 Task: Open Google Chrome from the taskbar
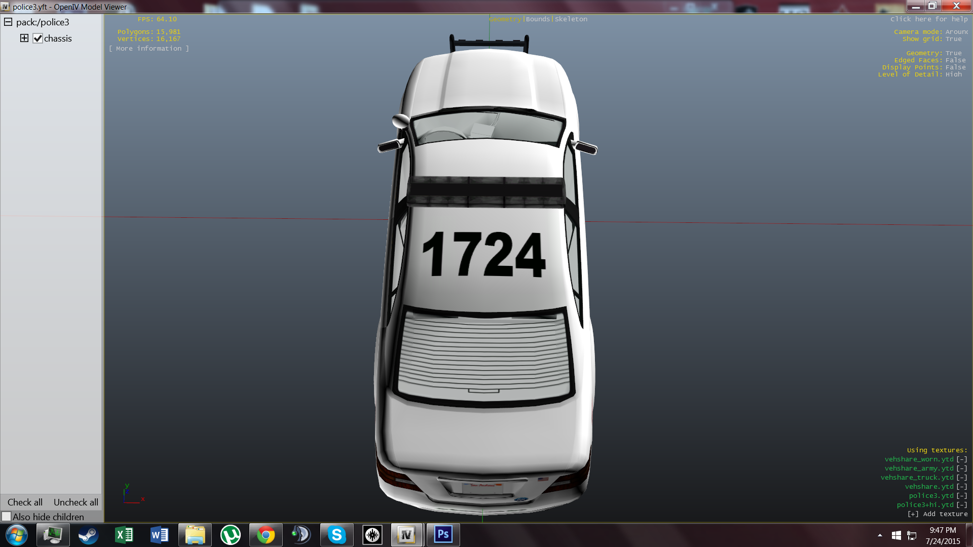266,535
